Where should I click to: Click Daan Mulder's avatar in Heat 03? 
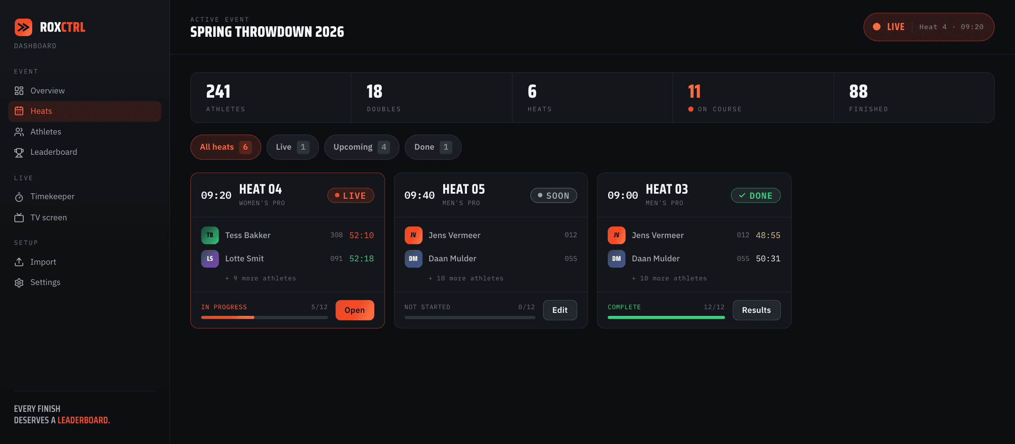tap(617, 259)
